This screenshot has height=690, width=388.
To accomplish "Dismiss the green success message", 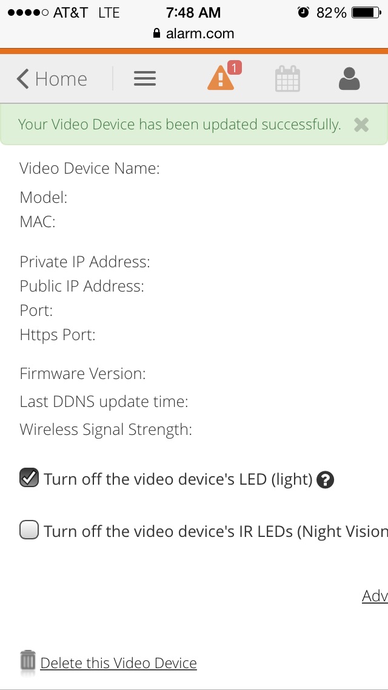I will point(361,125).
